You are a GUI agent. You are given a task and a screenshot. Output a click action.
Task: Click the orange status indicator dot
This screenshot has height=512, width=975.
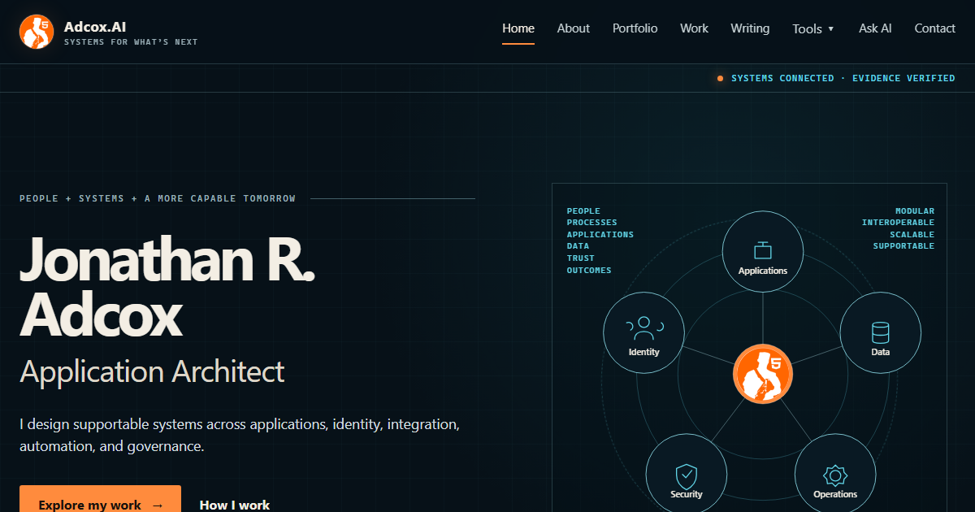[x=720, y=79]
